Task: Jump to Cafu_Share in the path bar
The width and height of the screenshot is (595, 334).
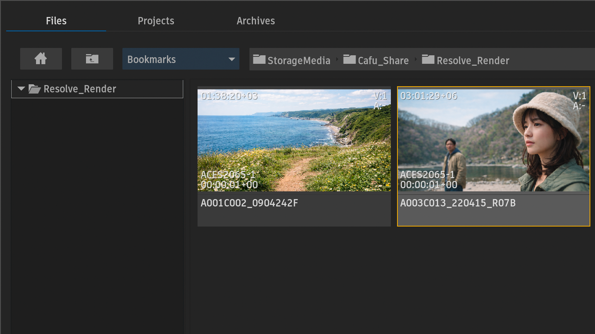Action: coord(383,61)
